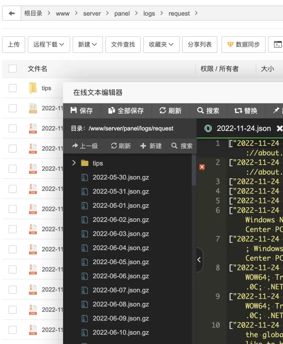Image resolution: width=283 pixels, height=344 pixels.
Task: Check the JSON file row checkbox
Action: pos(13,108)
